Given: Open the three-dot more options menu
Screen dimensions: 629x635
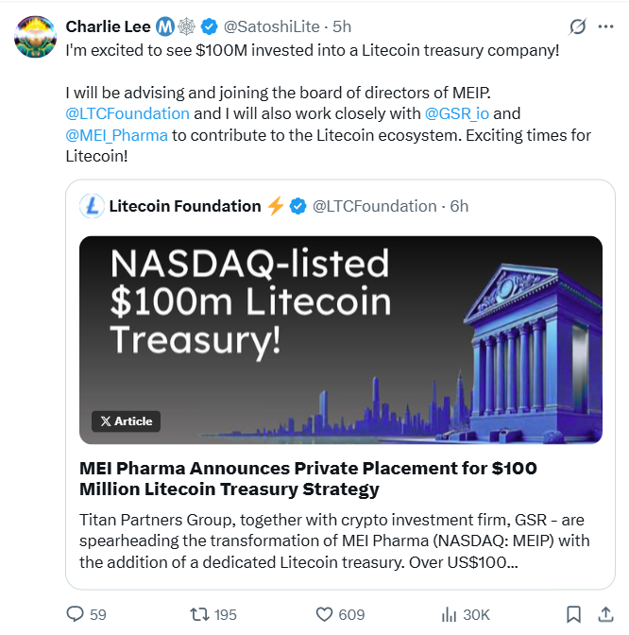Looking at the screenshot, I should (x=605, y=26).
